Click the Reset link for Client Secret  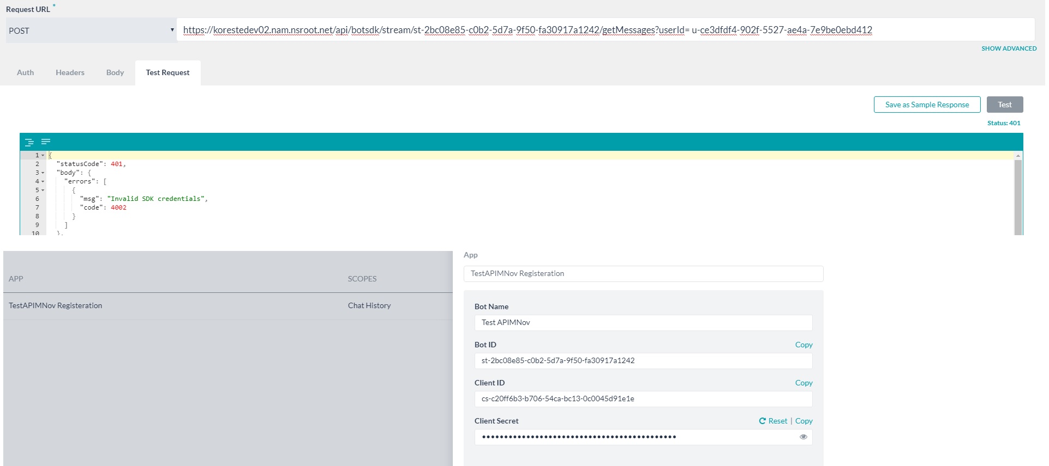[777, 421]
